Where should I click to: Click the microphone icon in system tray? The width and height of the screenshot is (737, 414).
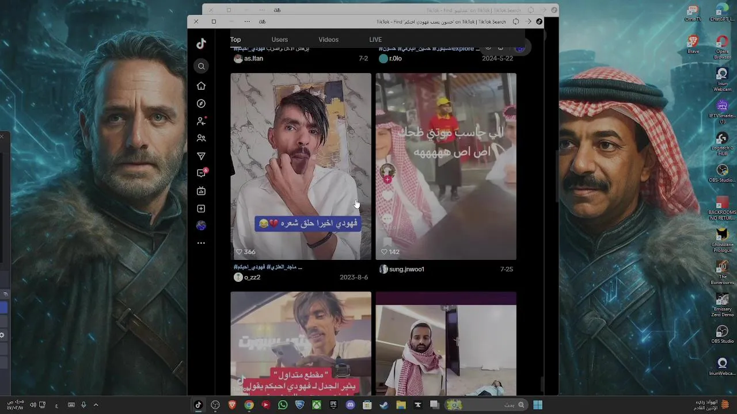click(x=83, y=405)
